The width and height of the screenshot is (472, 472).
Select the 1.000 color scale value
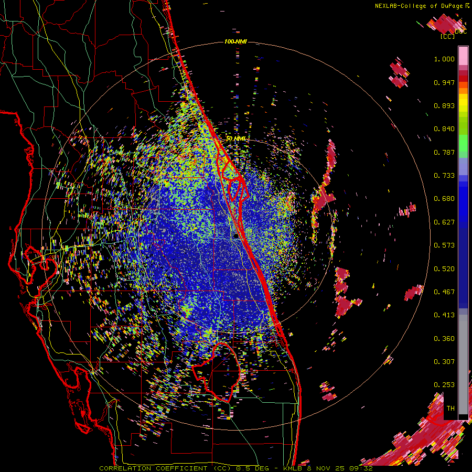(444, 59)
